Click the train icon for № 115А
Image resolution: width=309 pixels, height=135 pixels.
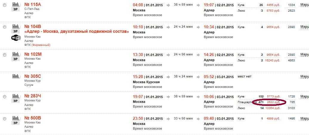click(x=16, y=4)
